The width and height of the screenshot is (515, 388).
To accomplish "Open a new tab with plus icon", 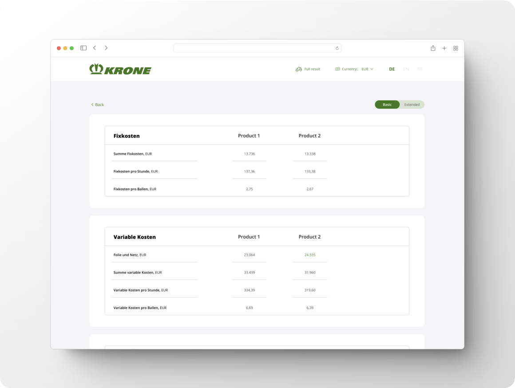I will click(x=444, y=48).
